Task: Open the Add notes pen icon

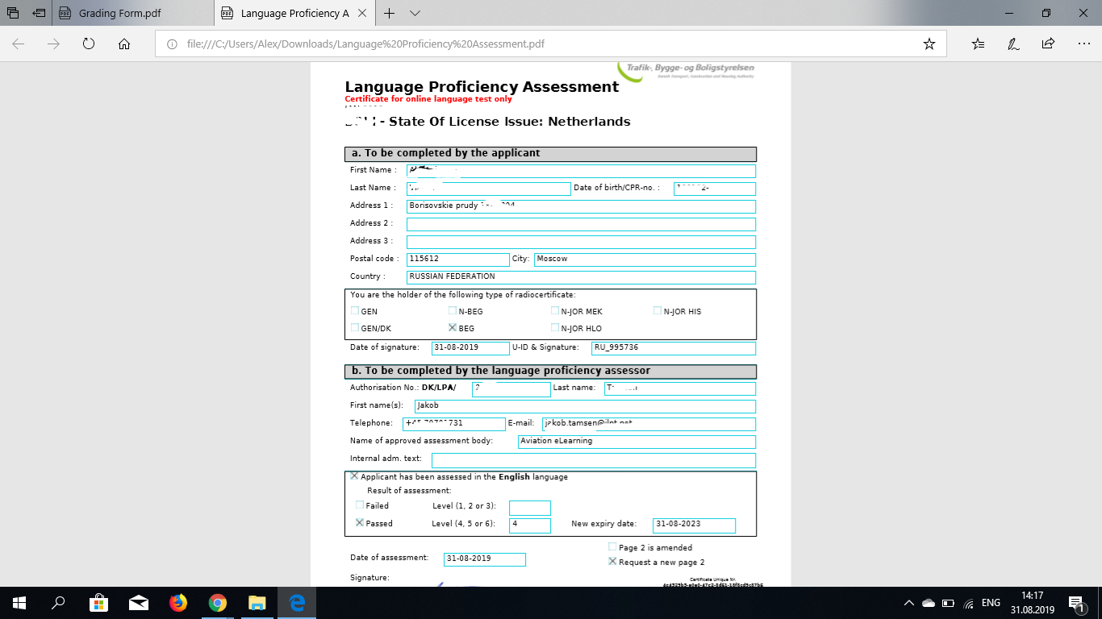Action: [x=1013, y=44]
